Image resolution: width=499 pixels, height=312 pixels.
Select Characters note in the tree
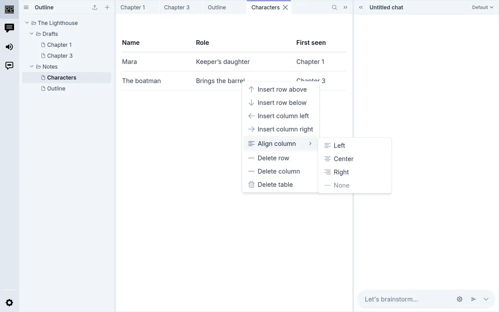tap(67, 78)
